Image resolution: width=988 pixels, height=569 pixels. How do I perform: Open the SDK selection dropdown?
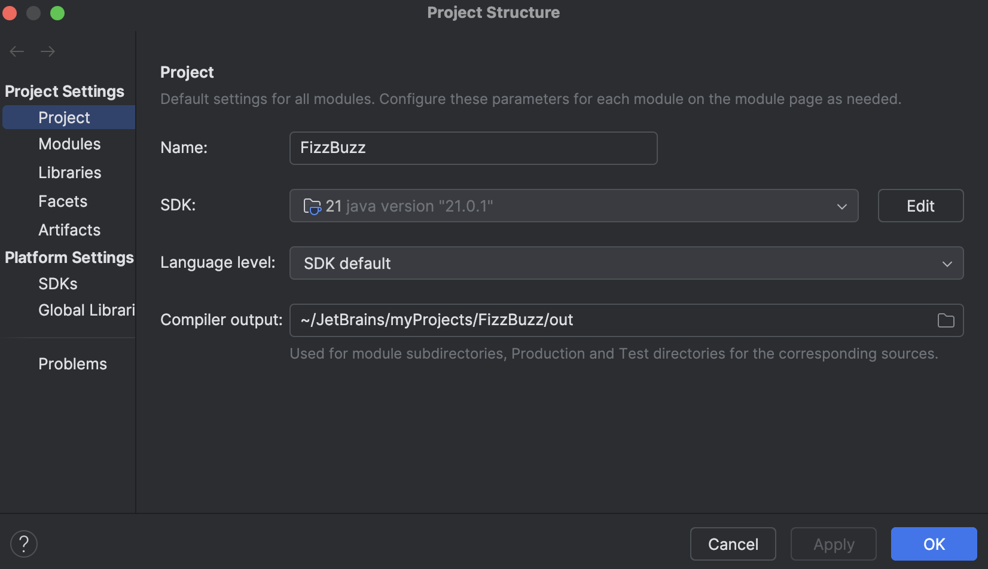coord(574,206)
